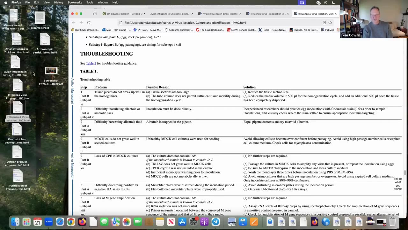Viewport: 408px width, 230px height.
Task: Click the page vertical scrollbar thumb
Action: click(x=405, y=173)
